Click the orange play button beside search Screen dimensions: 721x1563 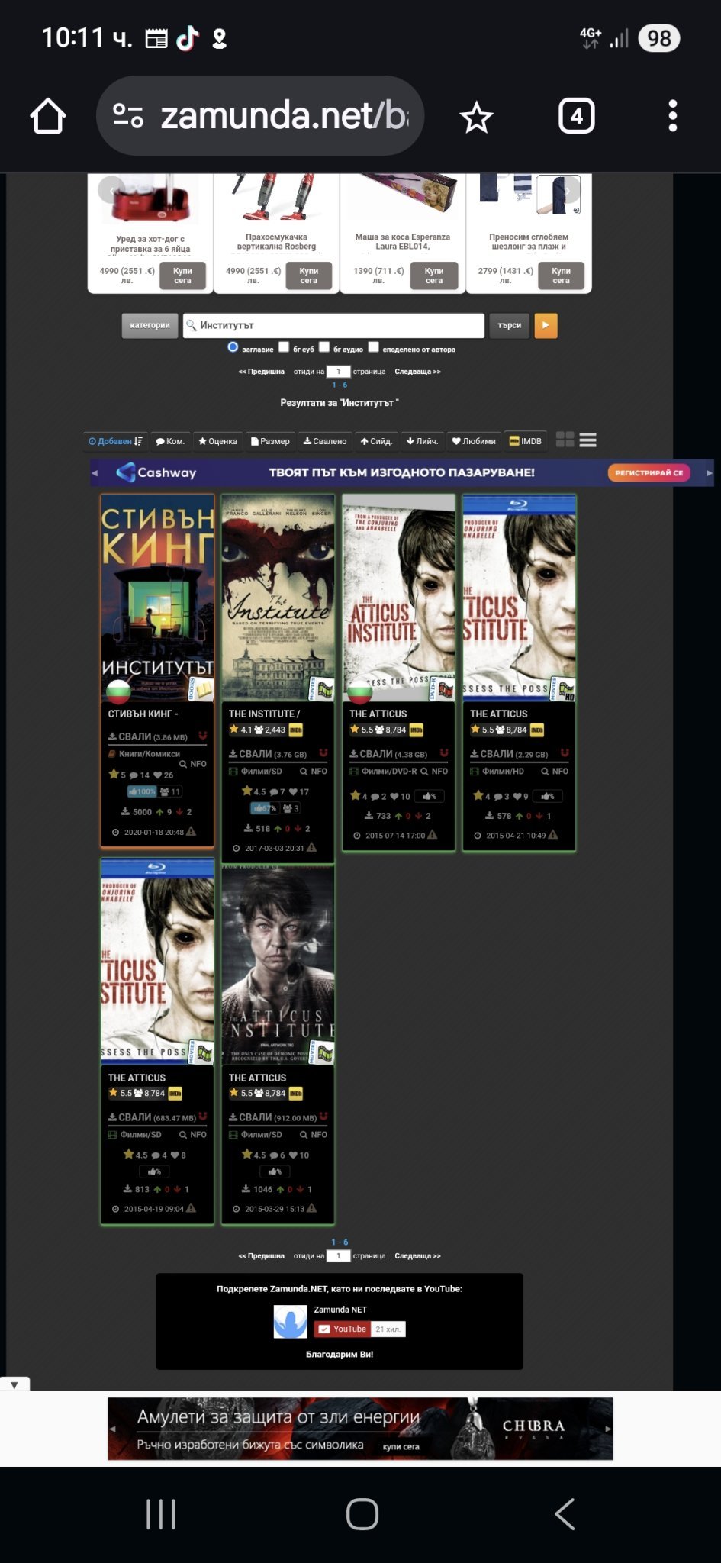pyautogui.click(x=546, y=325)
